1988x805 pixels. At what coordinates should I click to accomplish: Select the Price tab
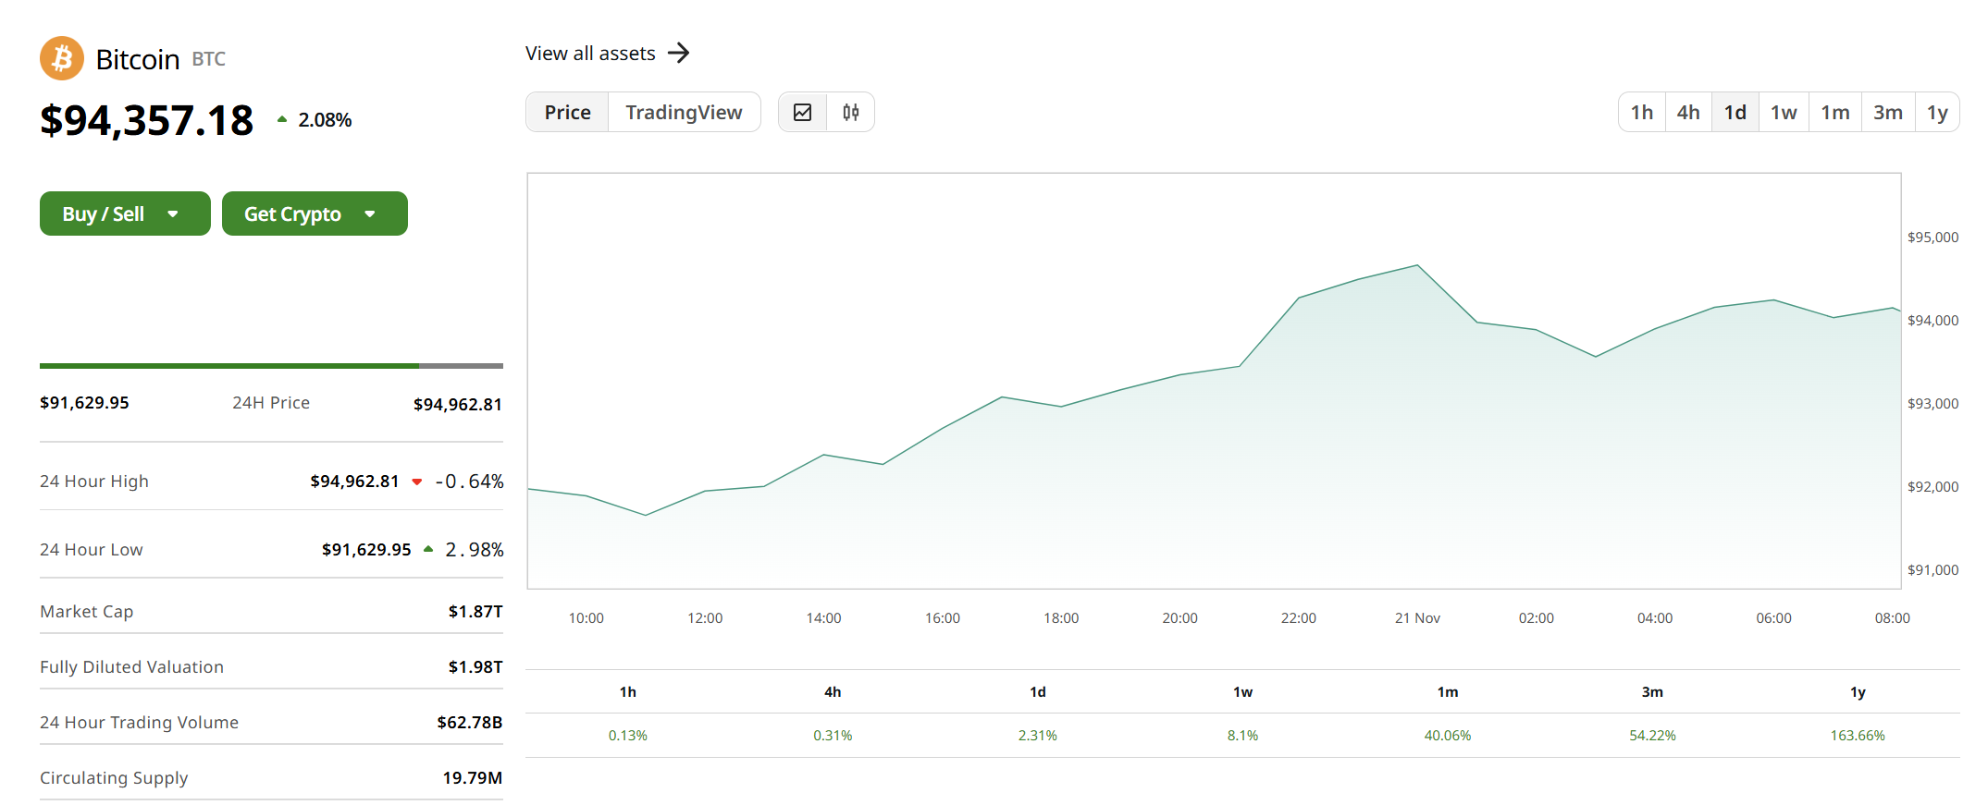pos(567,112)
